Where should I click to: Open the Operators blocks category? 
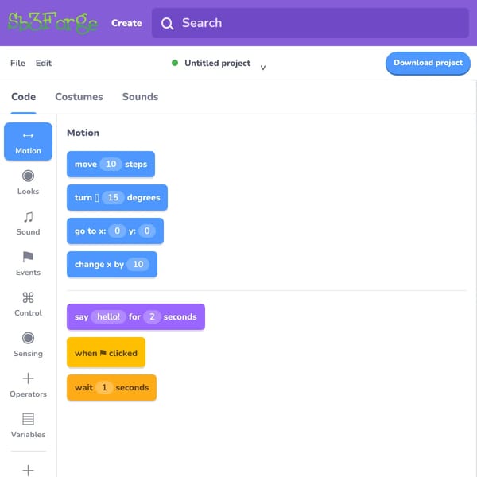point(28,385)
